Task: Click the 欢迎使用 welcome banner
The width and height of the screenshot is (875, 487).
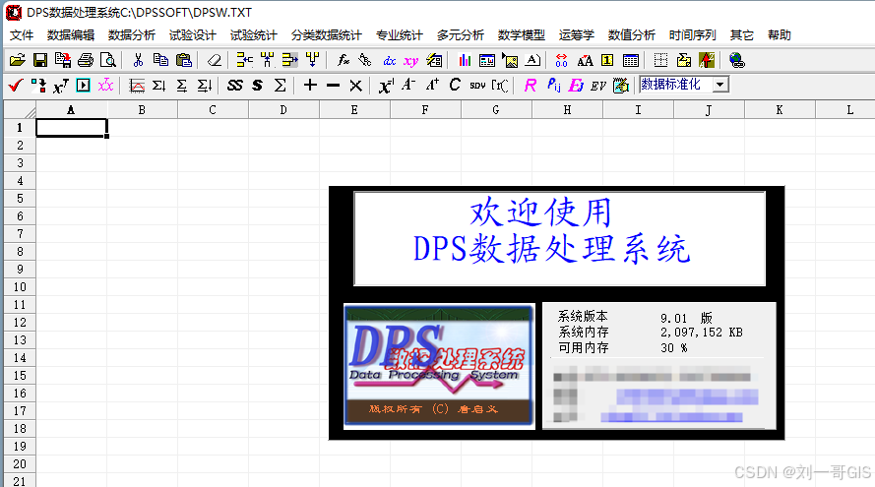Action: tap(540, 213)
